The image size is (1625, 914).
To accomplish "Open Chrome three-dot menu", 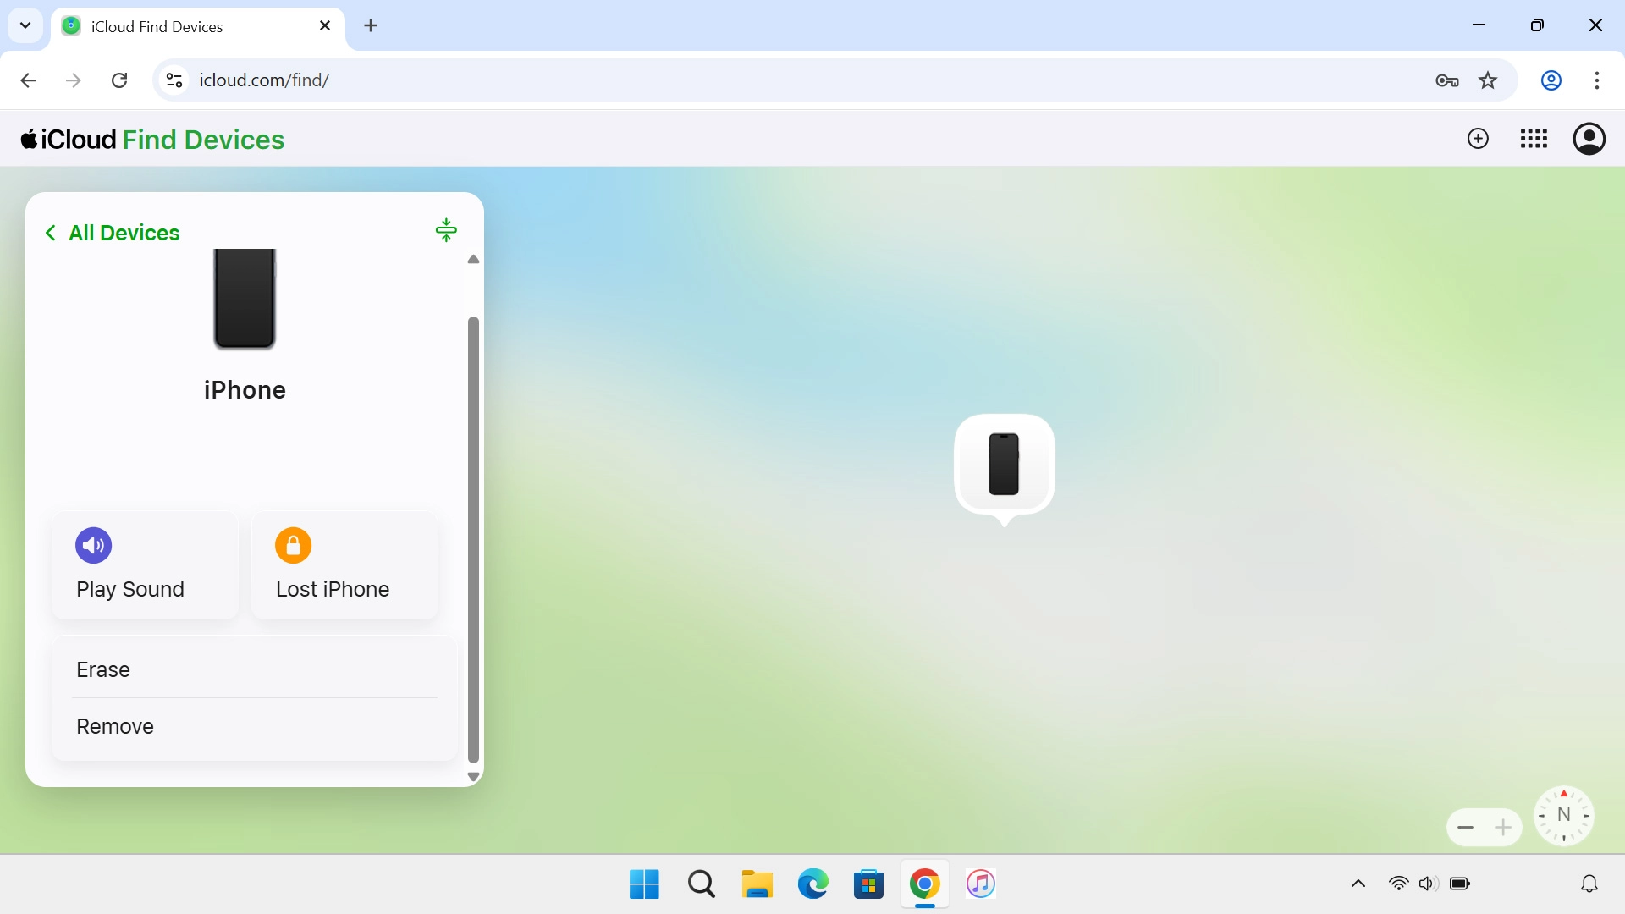I will 1597,80.
